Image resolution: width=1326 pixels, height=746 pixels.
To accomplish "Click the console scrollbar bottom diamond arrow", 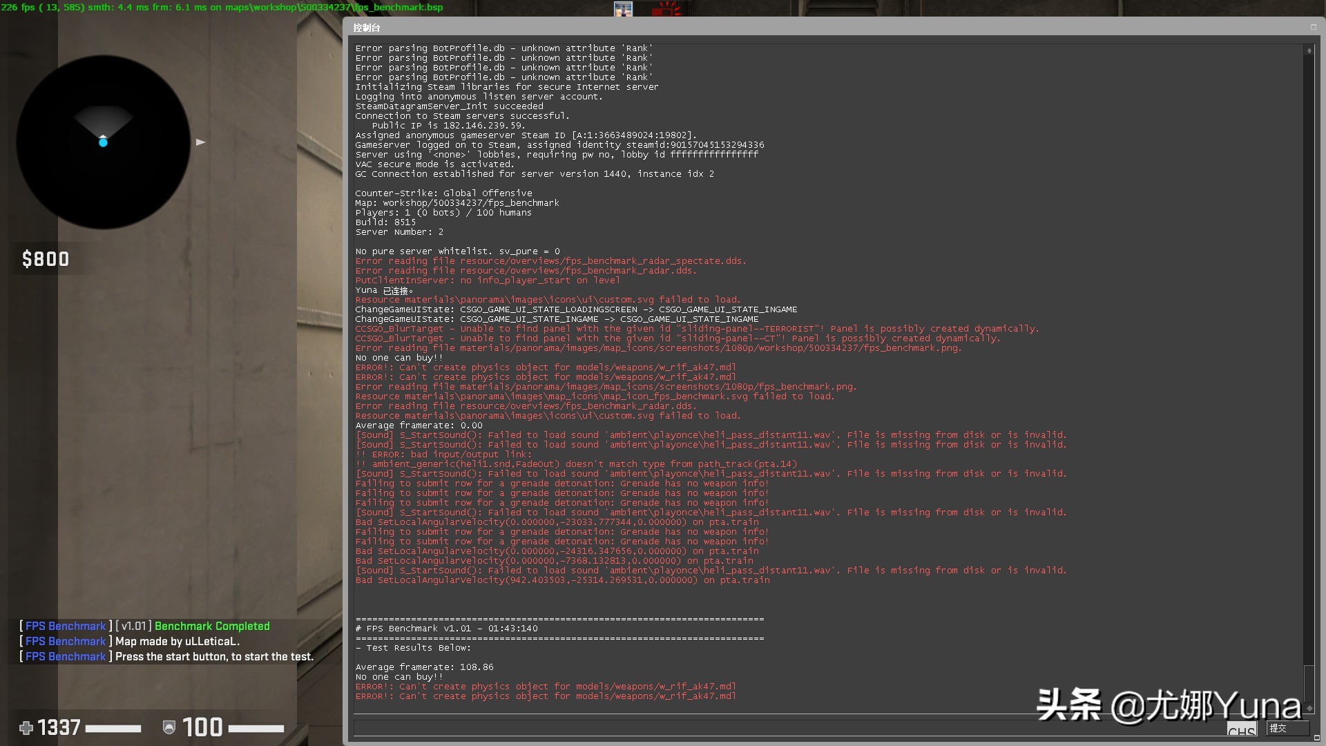I will tap(1309, 708).
